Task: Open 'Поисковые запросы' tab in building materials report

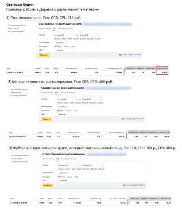Action: [x=67, y=93]
